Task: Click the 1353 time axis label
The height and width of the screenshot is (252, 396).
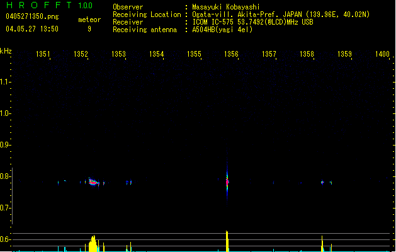Action: (118, 54)
